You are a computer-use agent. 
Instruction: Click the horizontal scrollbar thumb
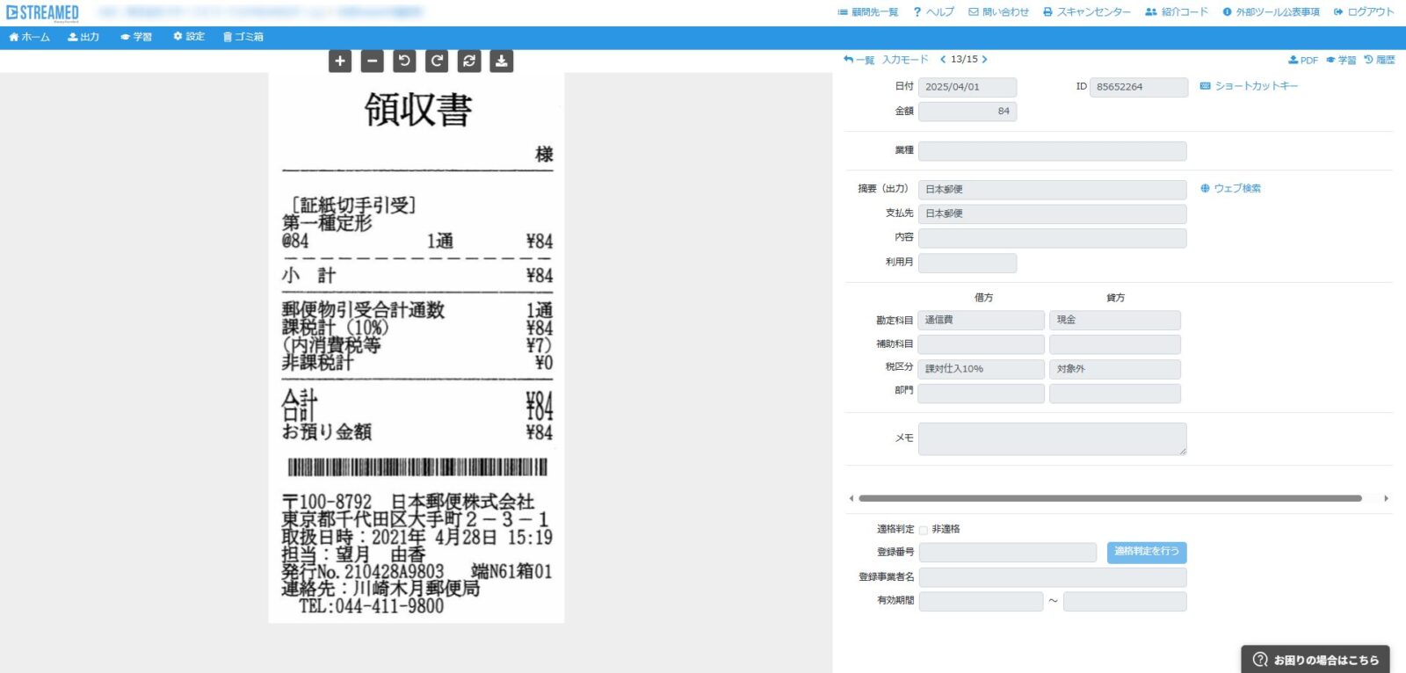point(1110,498)
